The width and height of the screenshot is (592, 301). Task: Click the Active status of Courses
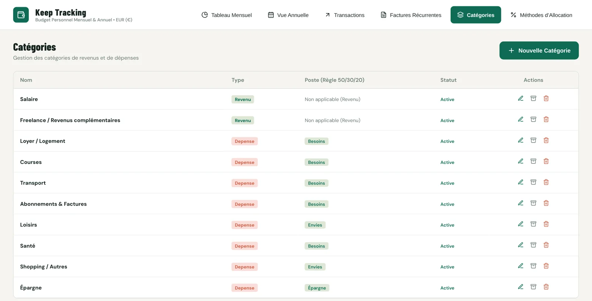(x=447, y=162)
